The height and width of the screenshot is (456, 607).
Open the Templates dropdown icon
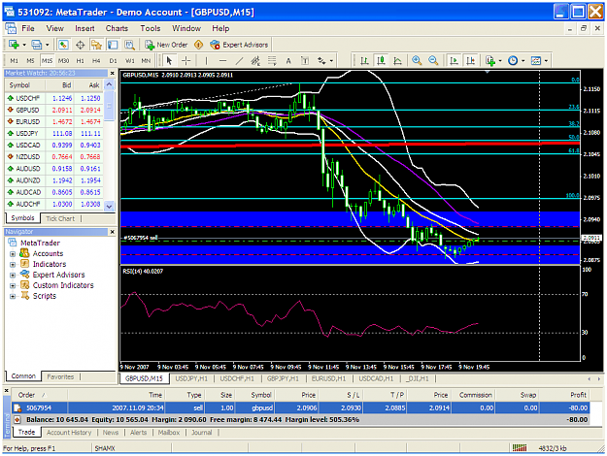pos(539,61)
